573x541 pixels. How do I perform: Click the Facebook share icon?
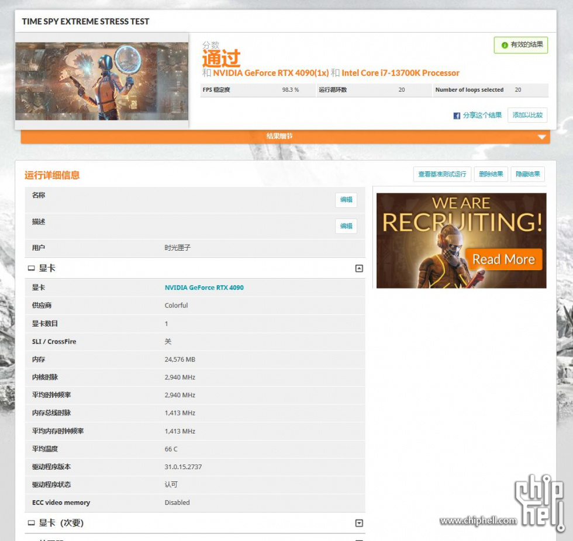(x=457, y=116)
